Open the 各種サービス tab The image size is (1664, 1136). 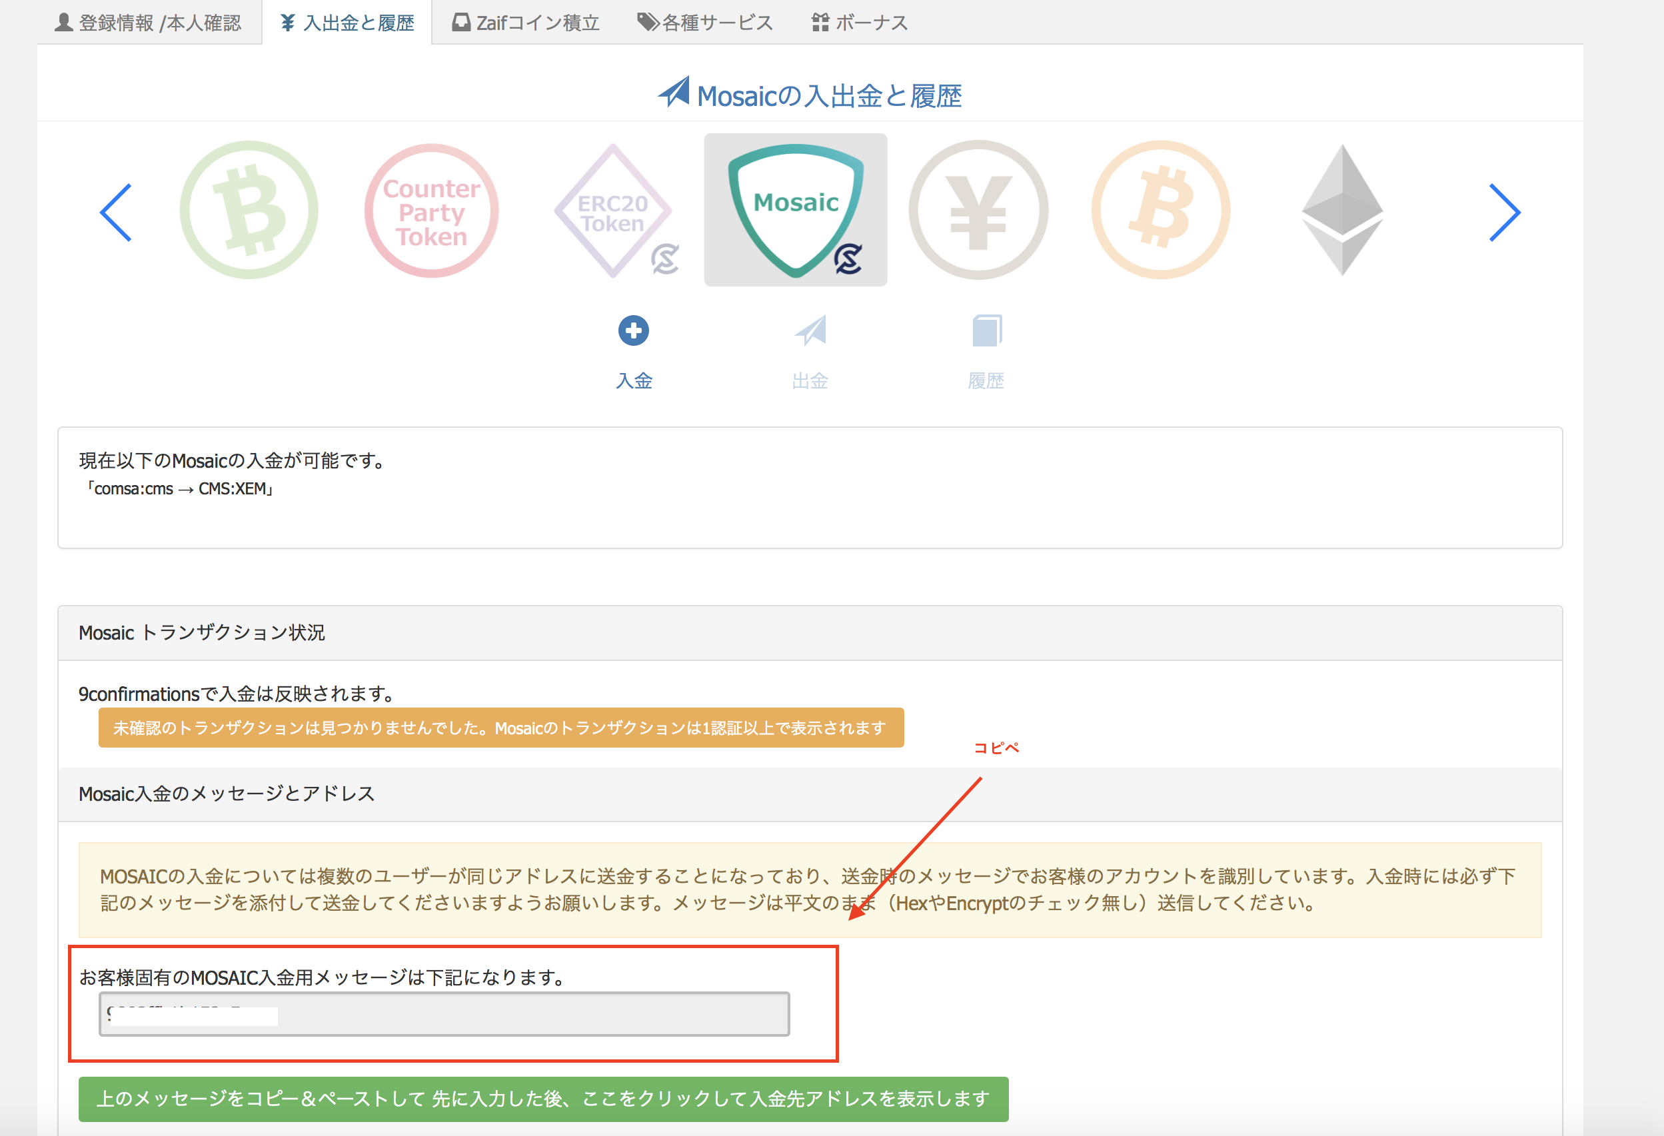click(704, 21)
